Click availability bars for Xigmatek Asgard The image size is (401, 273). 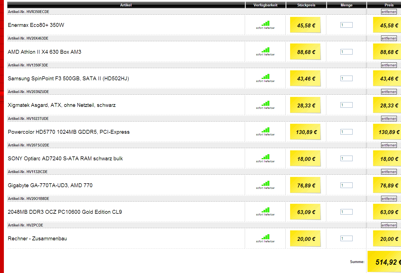coord(265,104)
